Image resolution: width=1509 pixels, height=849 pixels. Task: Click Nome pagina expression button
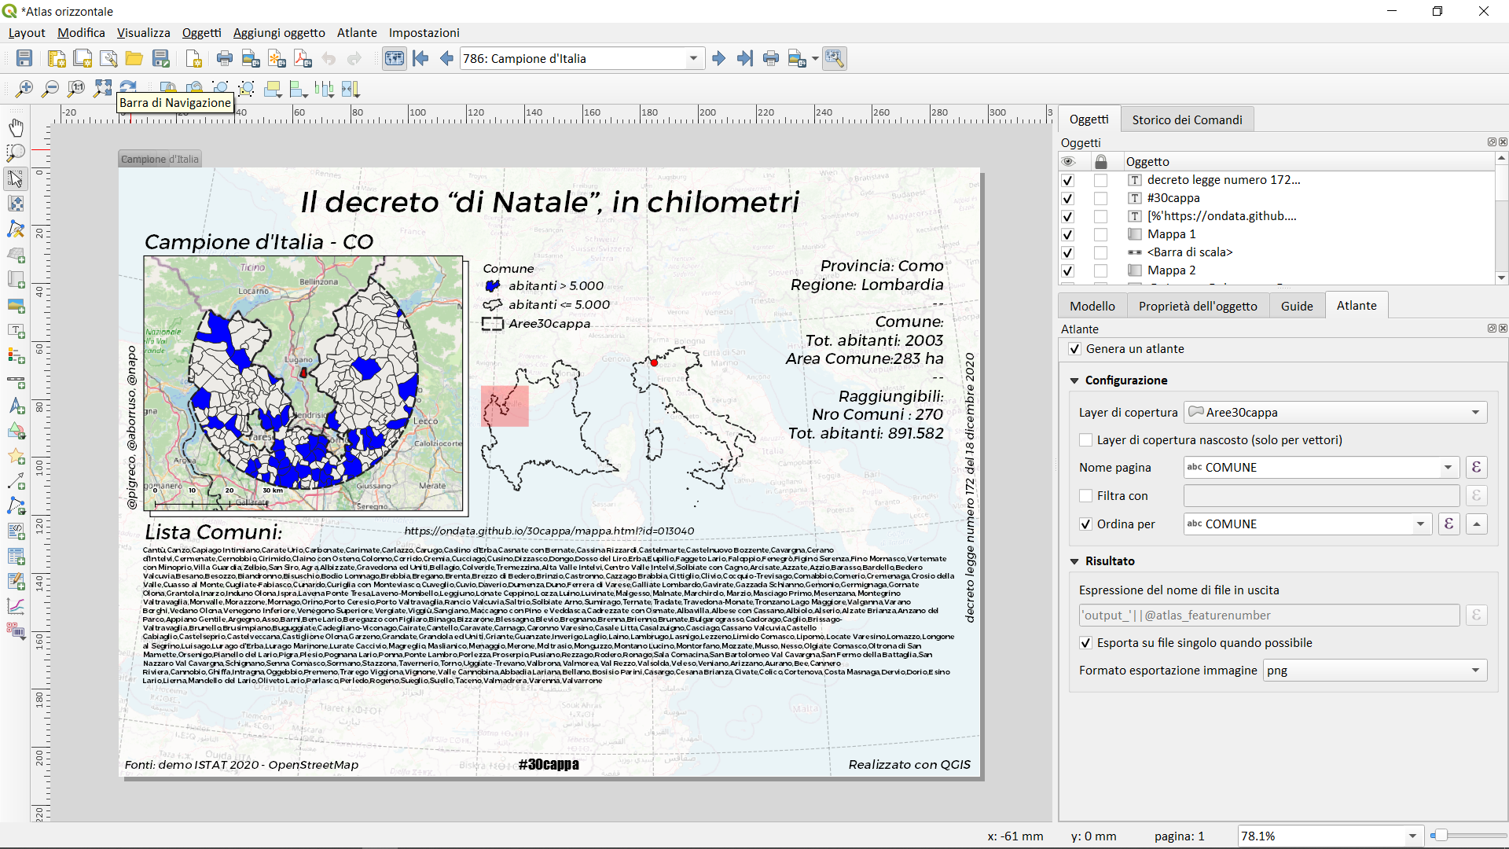(1476, 468)
